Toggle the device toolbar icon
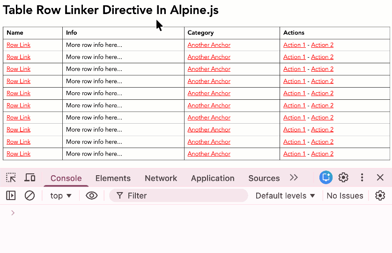The width and height of the screenshot is (392, 253). pos(30,178)
